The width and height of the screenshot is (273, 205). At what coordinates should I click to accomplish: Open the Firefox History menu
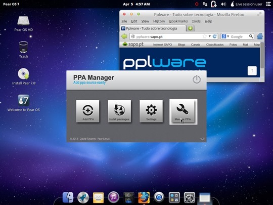pos(159,21)
